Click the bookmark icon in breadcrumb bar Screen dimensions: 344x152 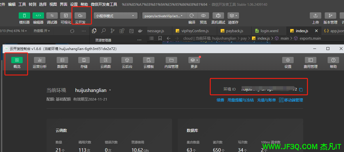pyautogui.click(x=160, y=38)
